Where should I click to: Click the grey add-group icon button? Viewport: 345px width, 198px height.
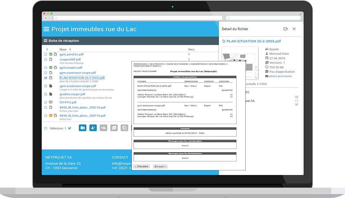tap(103, 128)
